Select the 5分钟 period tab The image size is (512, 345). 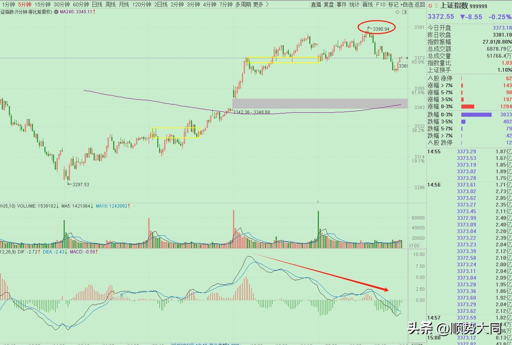[x=24, y=4]
